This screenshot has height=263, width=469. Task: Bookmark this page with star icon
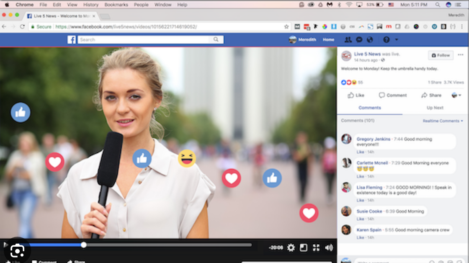pos(286,27)
